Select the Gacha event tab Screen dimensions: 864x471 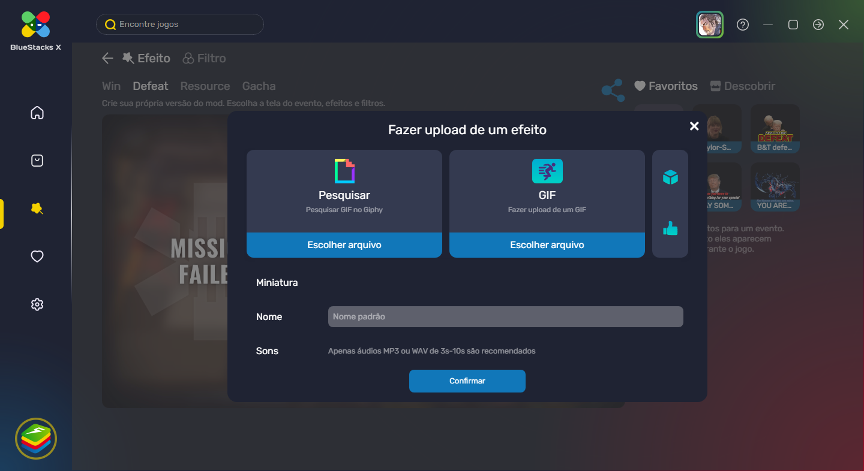259,86
